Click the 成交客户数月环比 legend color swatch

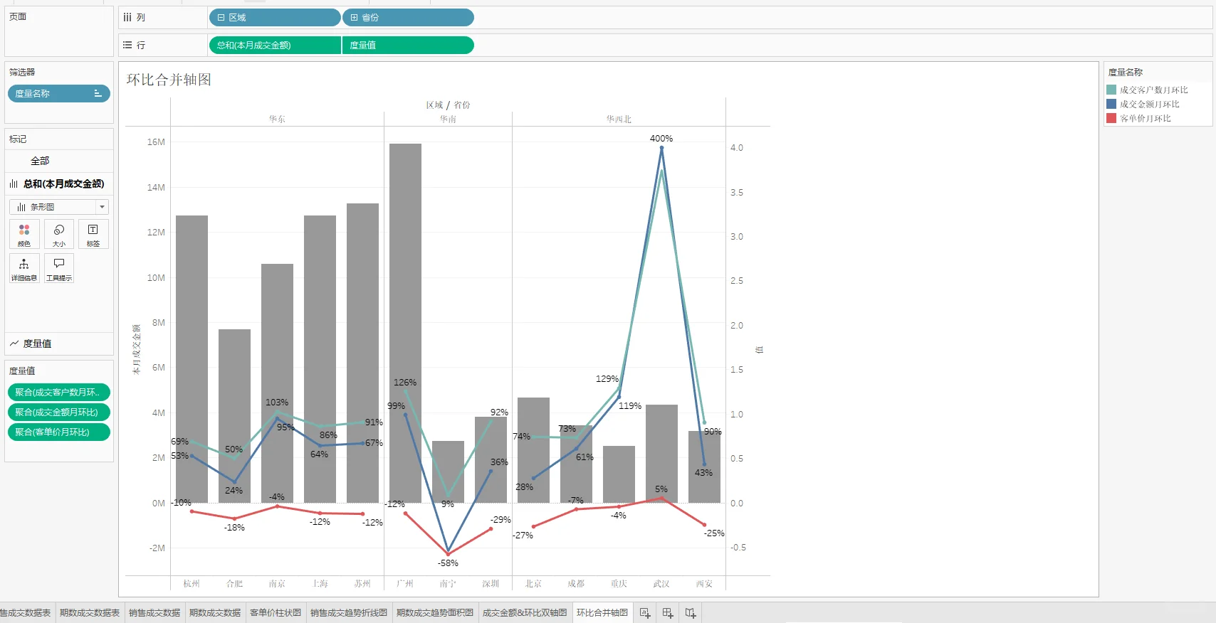click(x=1111, y=90)
